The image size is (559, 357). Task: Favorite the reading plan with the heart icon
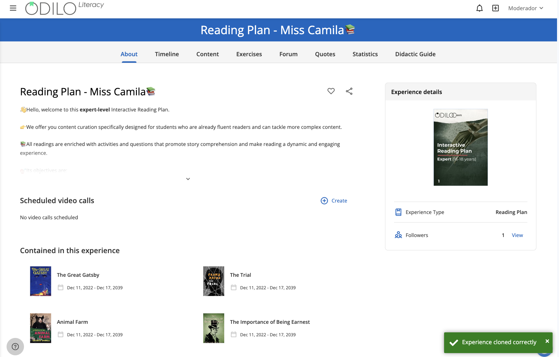(331, 91)
